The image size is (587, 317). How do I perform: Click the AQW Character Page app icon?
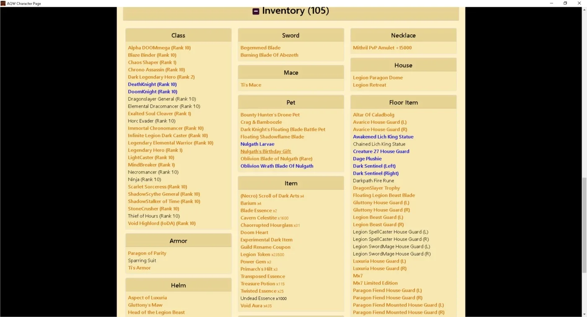pos(3,3)
